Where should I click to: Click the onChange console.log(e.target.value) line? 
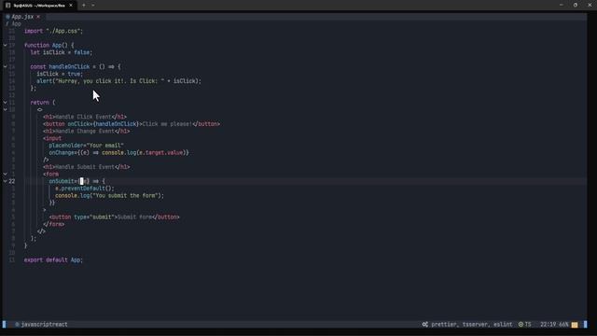(118, 153)
